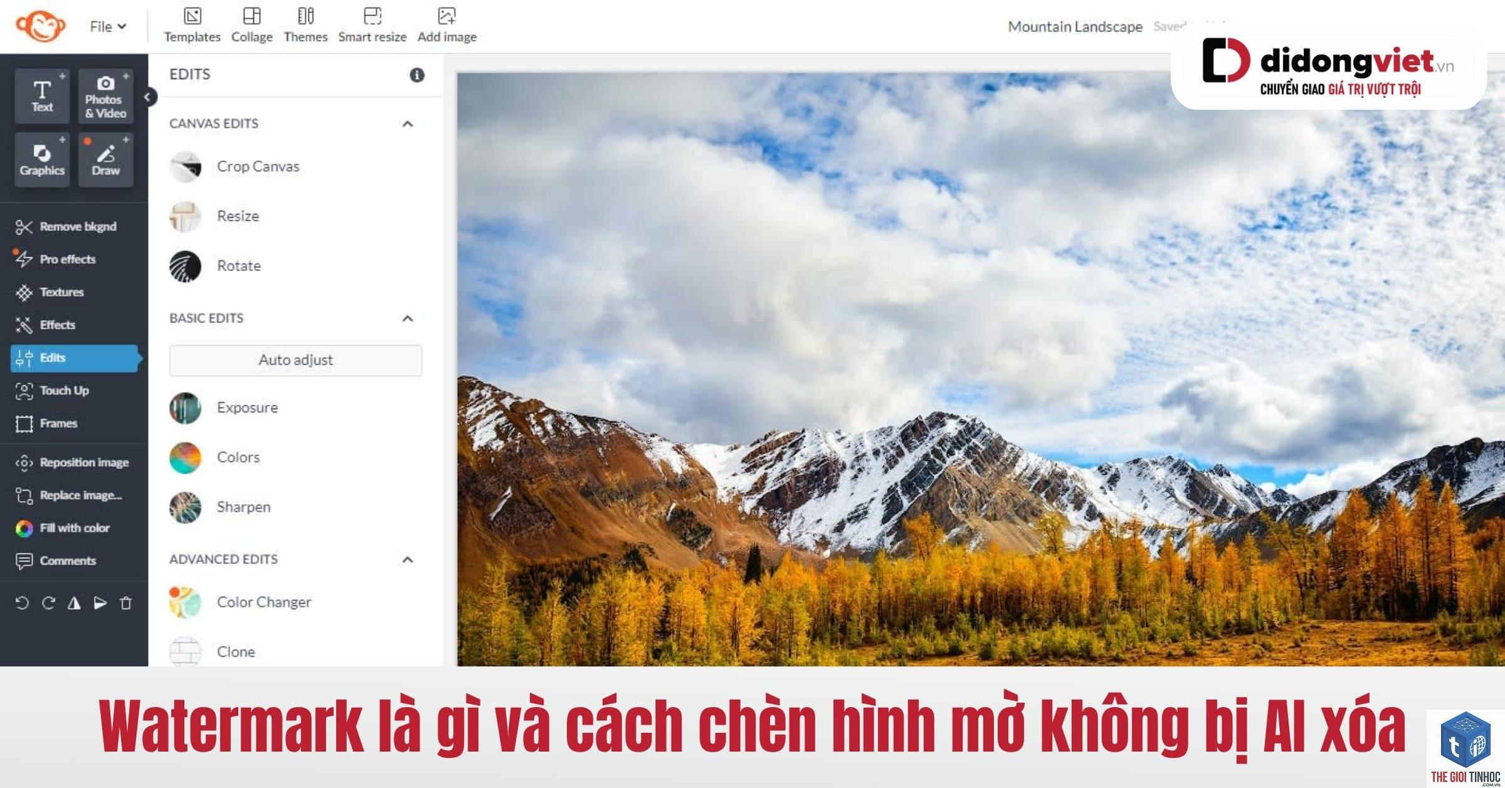Screen dimensions: 1505x788
Task: Click Reposition image
Action: pos(72,462)
